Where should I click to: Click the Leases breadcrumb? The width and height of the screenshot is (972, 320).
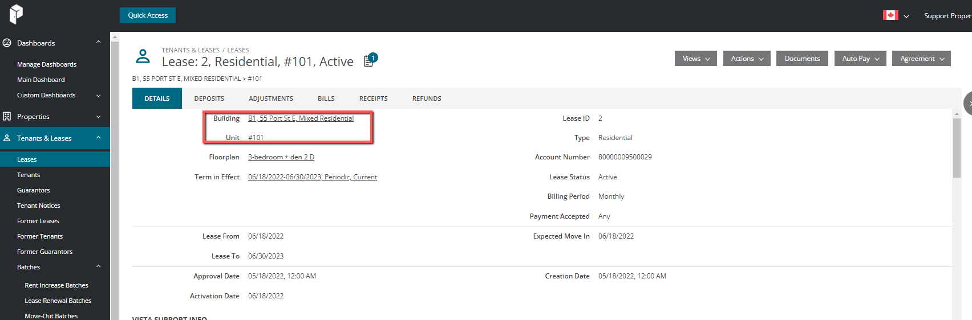click(x=238, y=50)
